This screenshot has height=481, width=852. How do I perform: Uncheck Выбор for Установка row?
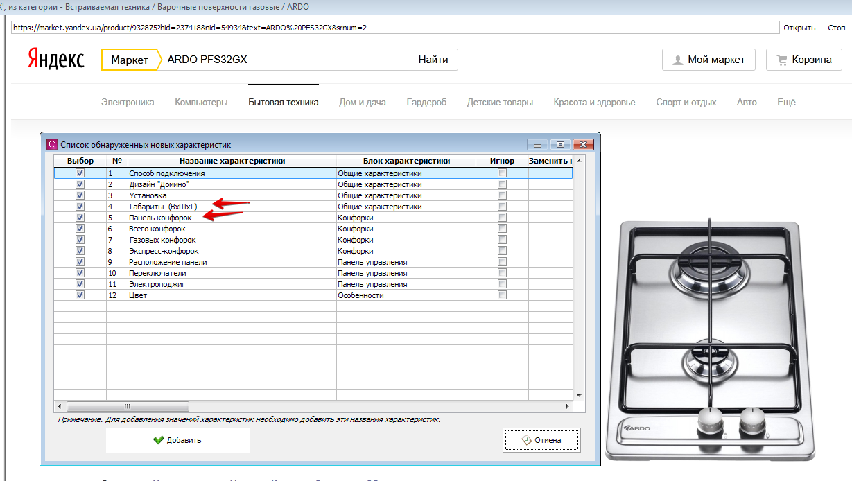click(80, 195)
